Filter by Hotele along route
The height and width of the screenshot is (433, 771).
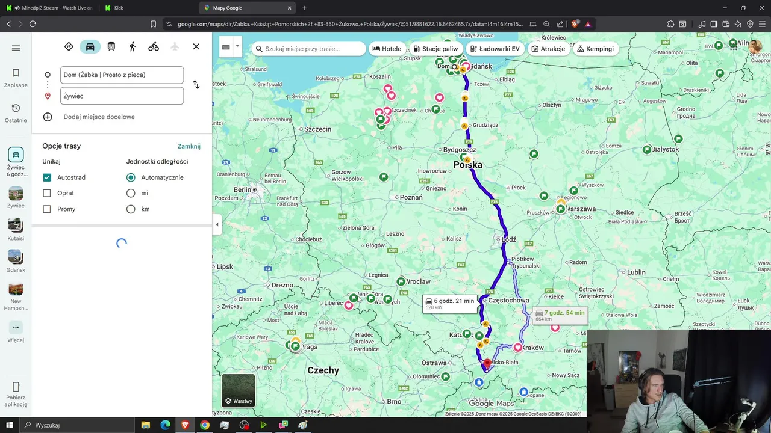387,49
